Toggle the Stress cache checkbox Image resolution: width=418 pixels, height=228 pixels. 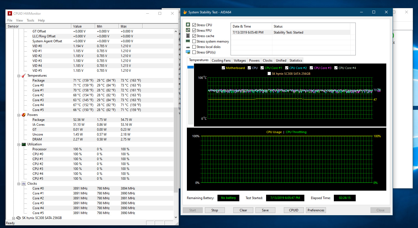point(194,36)
